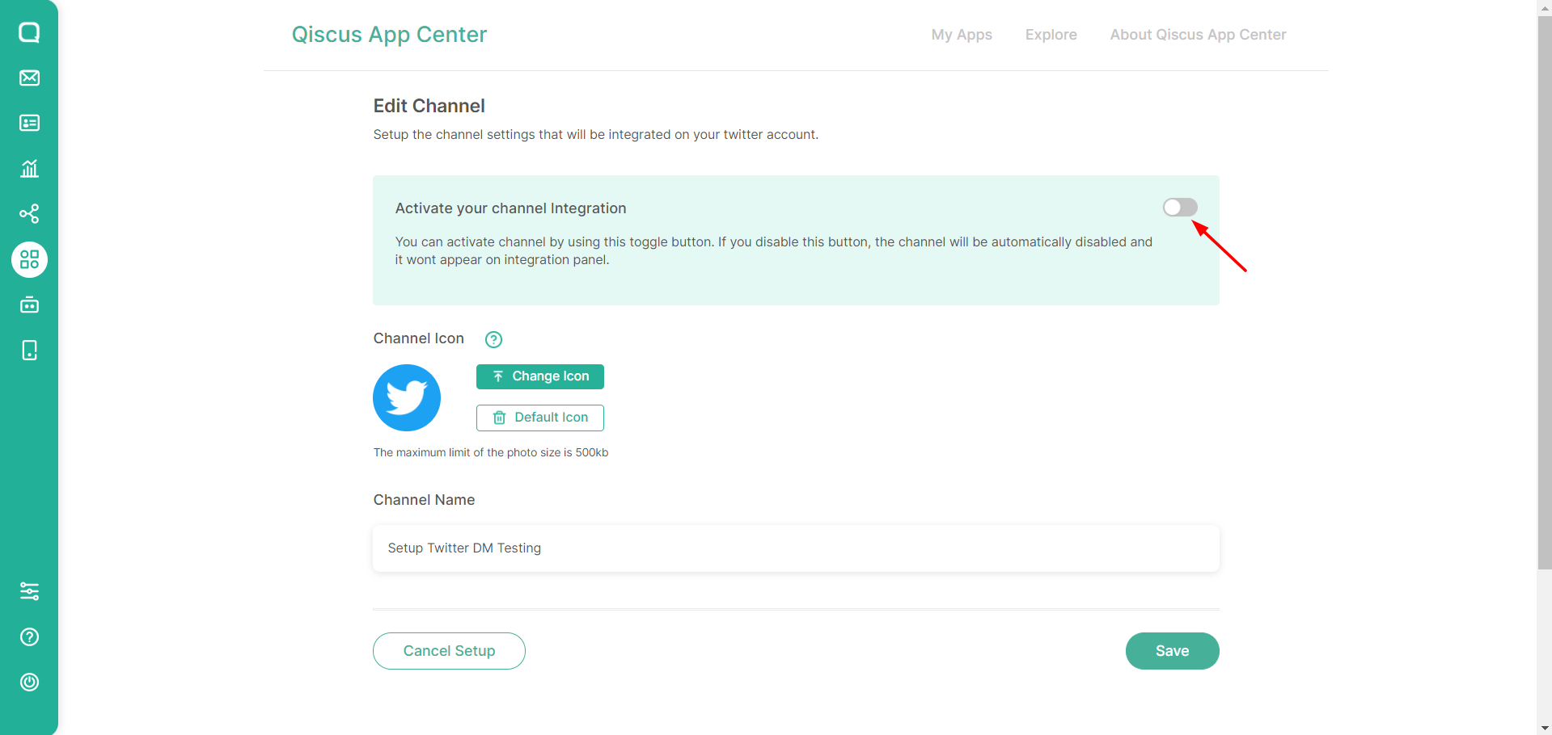This screenshot has height=735, width=1552.
Task: Enable the channel integration toggle
Action: coord(1180,208)
